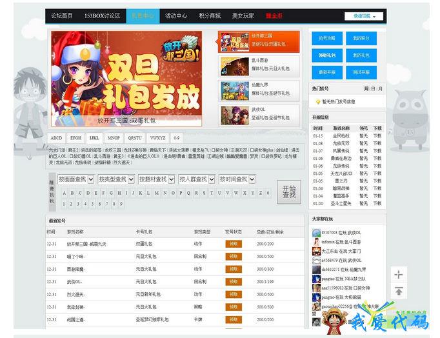This screenshot has height=338, width=440.
Task: Click avatar next to 大江东去
Action: coord(316,251)
